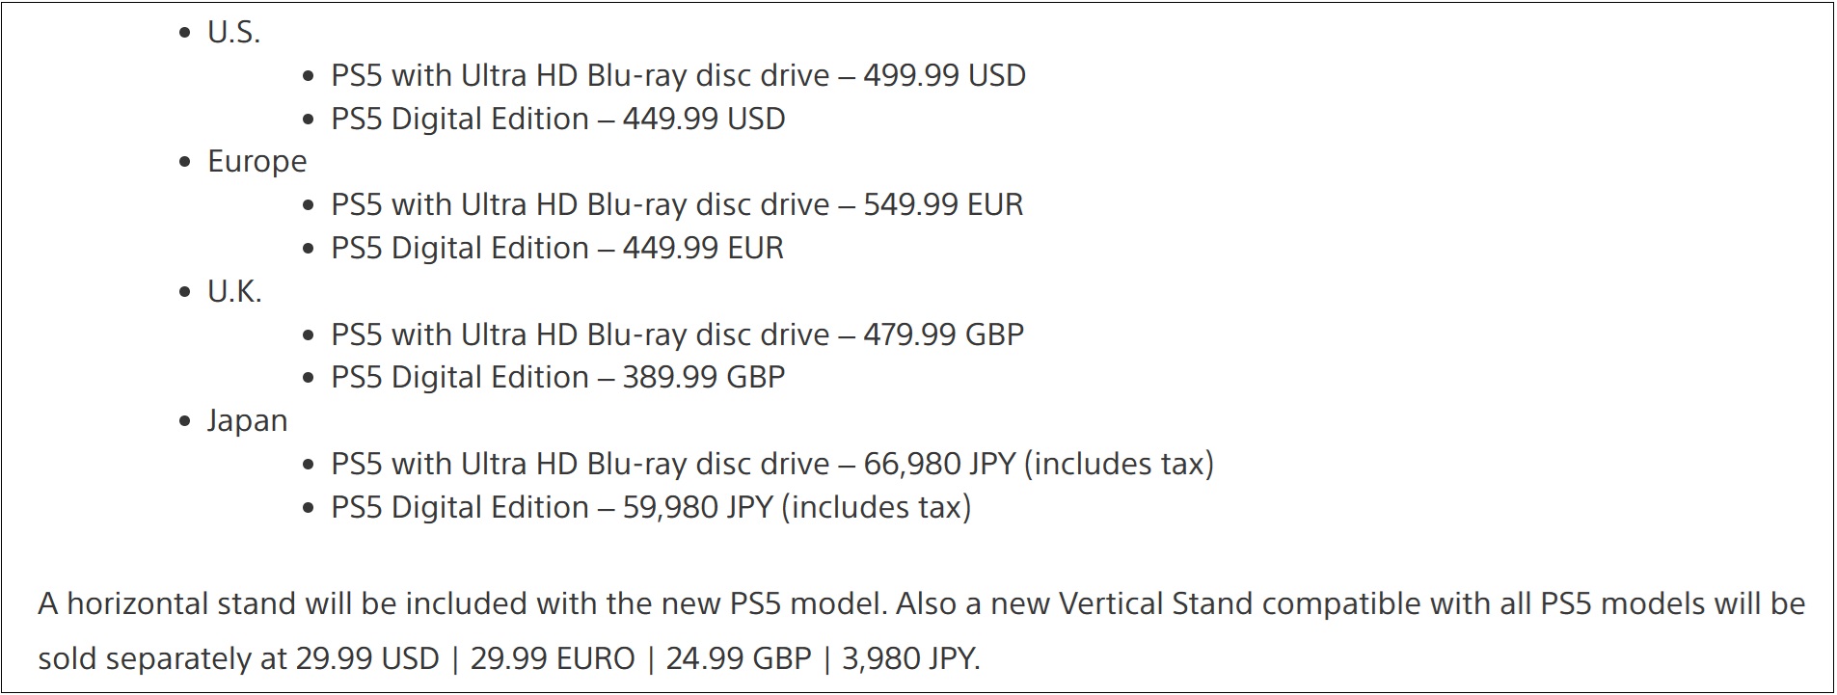Click the 59,980 JPY Digital Edition line

(651, 507)
